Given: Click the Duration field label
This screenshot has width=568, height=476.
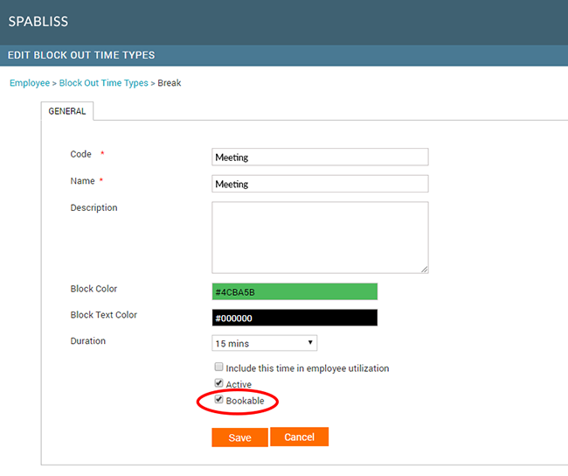Looking at the screenshot, I should pyautogui.click(x=89, y=340).
